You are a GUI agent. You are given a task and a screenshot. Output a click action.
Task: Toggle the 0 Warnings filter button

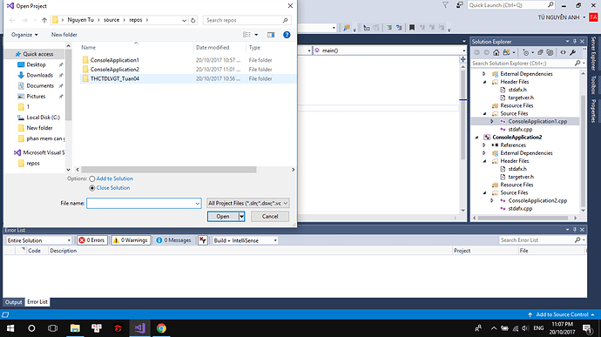131,240
